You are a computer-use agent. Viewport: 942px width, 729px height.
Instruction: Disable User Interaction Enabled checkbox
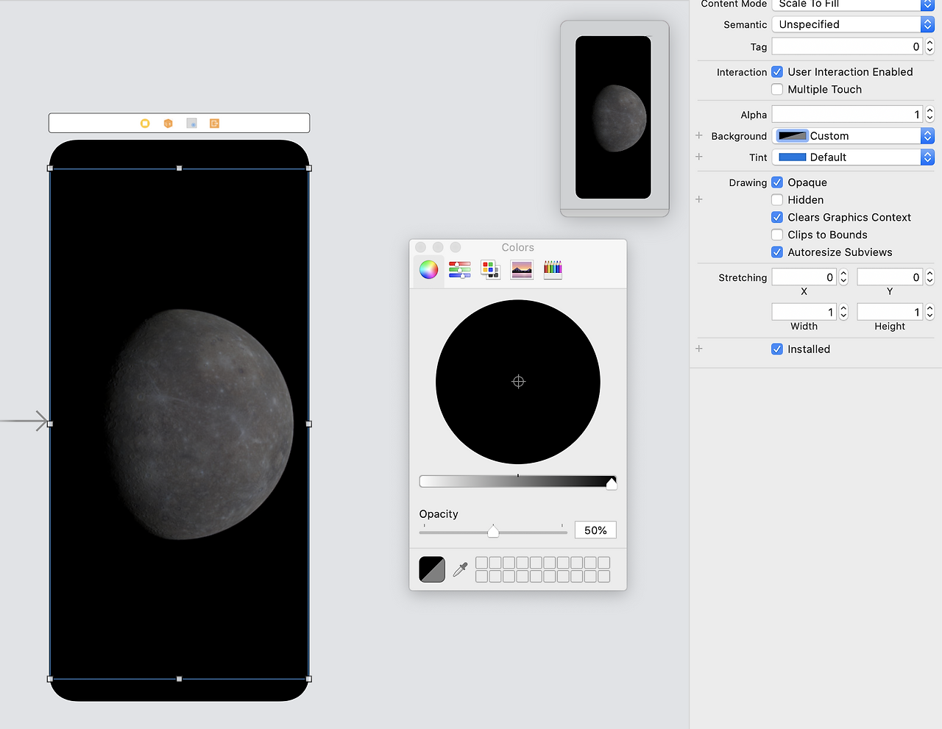[777, 72]
